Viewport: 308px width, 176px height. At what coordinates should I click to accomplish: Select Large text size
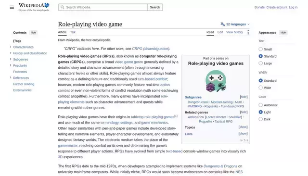click(x=261, y=63)
